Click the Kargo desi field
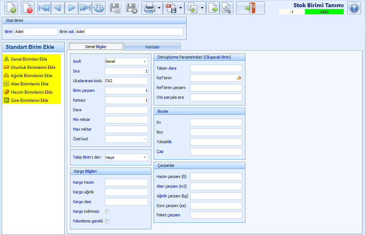Image resolution: width=366 pixels, height=235 pixels. tap(126, 202)
